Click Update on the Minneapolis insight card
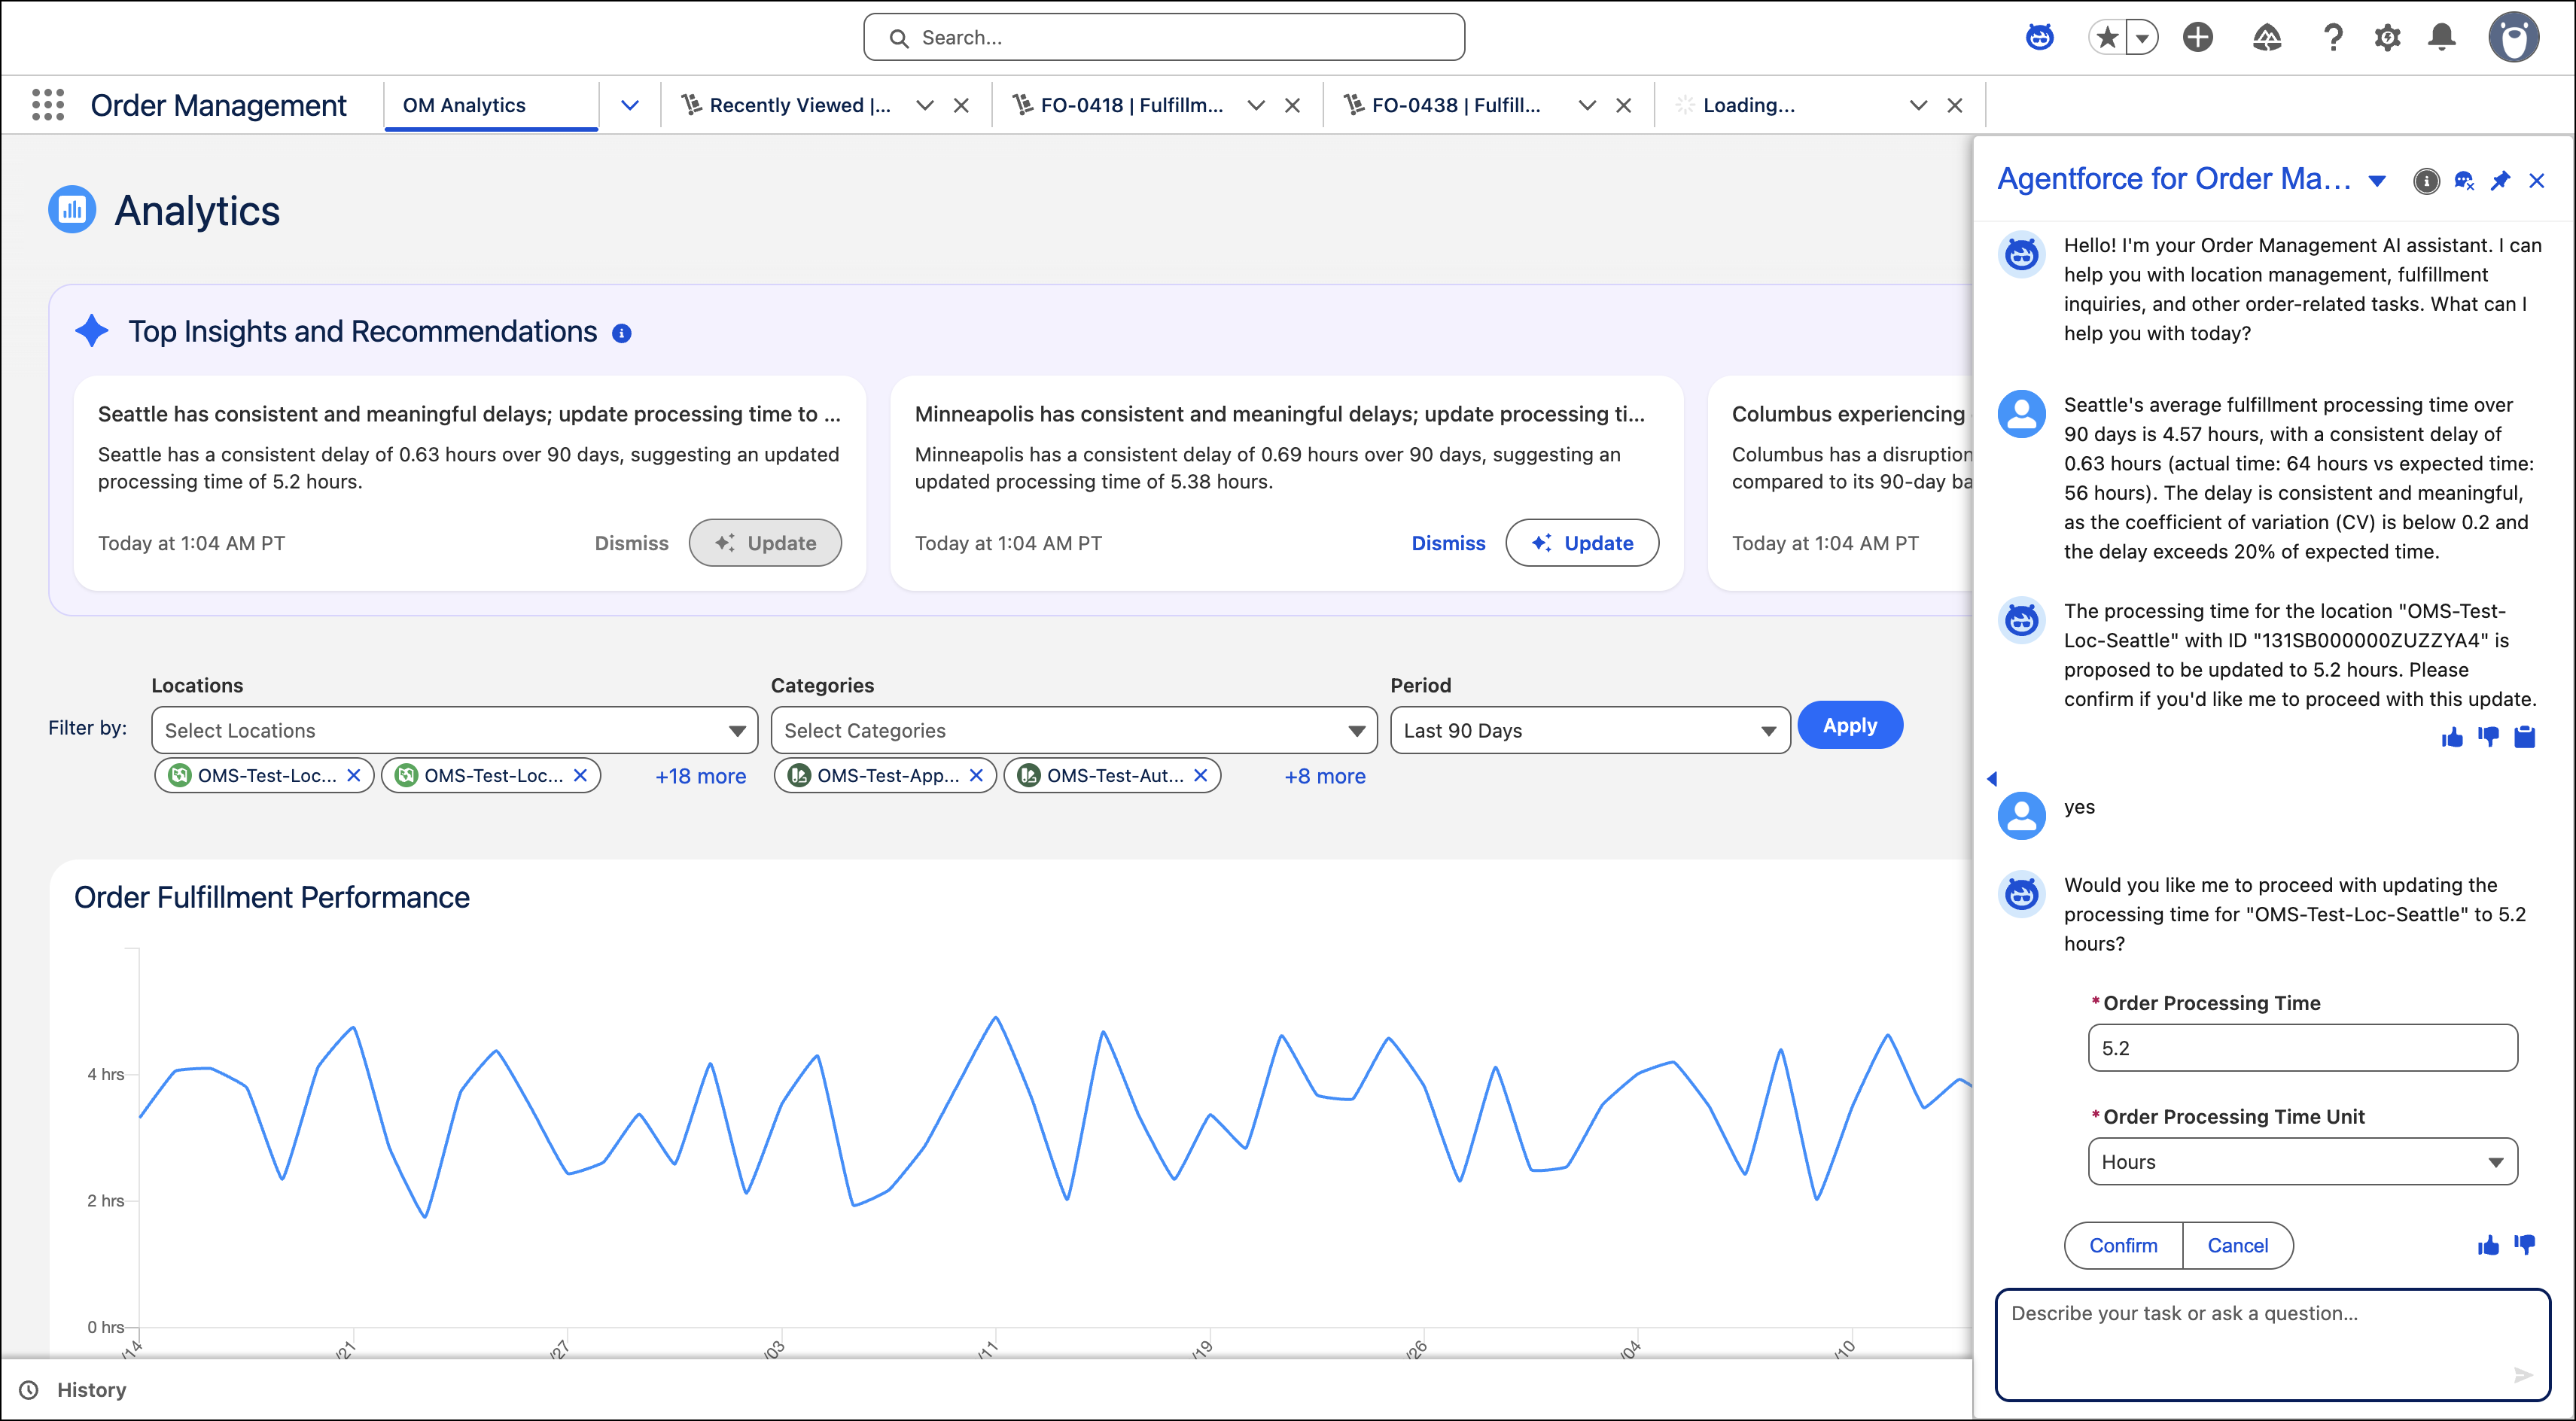Image resolution: width=2576 pixels, height=1421 pixels. 1582,543
